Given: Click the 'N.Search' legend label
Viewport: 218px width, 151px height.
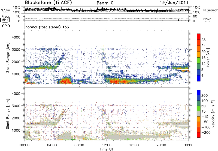Looking at the screenshot, I should pyautogui.click(x=210, y=10).
